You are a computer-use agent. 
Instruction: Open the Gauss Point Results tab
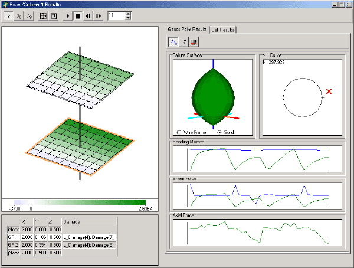coord(187,28)
